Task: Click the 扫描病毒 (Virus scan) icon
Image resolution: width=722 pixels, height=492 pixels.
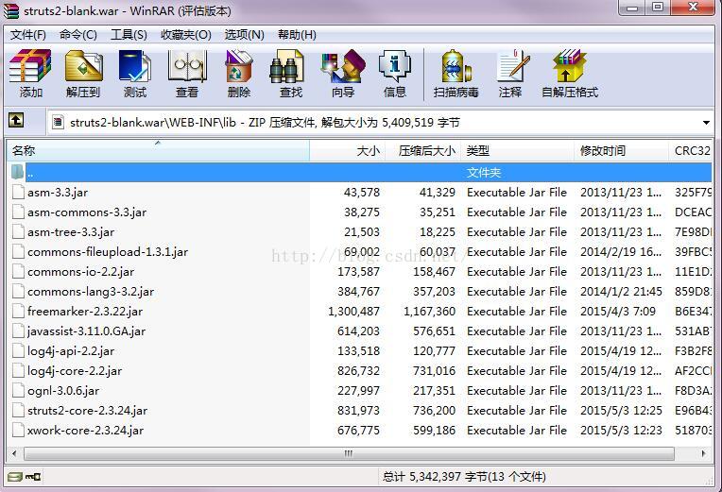Action: 456,66
